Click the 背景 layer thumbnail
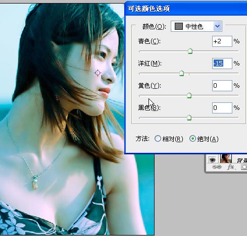 [x=226, y=159]
